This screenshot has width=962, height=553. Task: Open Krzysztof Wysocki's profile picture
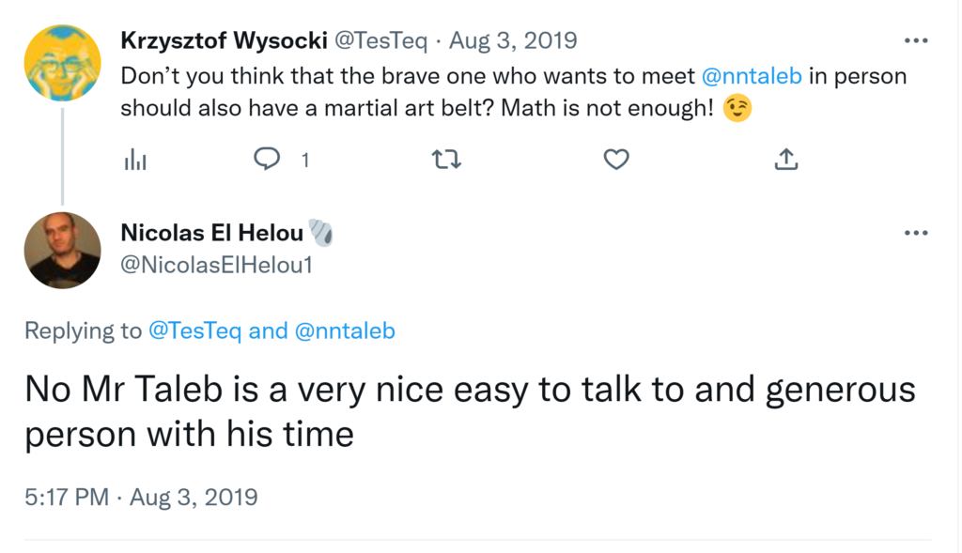tap(62, 62)
